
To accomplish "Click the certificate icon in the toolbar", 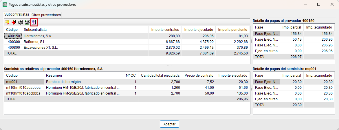I will pyautogui.click(x=7, y=22).
